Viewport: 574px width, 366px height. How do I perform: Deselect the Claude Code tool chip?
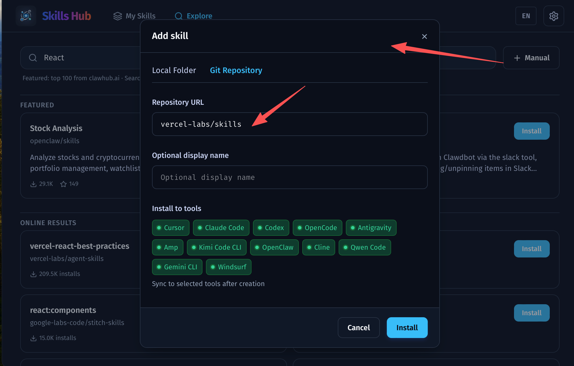pos(221,228)
